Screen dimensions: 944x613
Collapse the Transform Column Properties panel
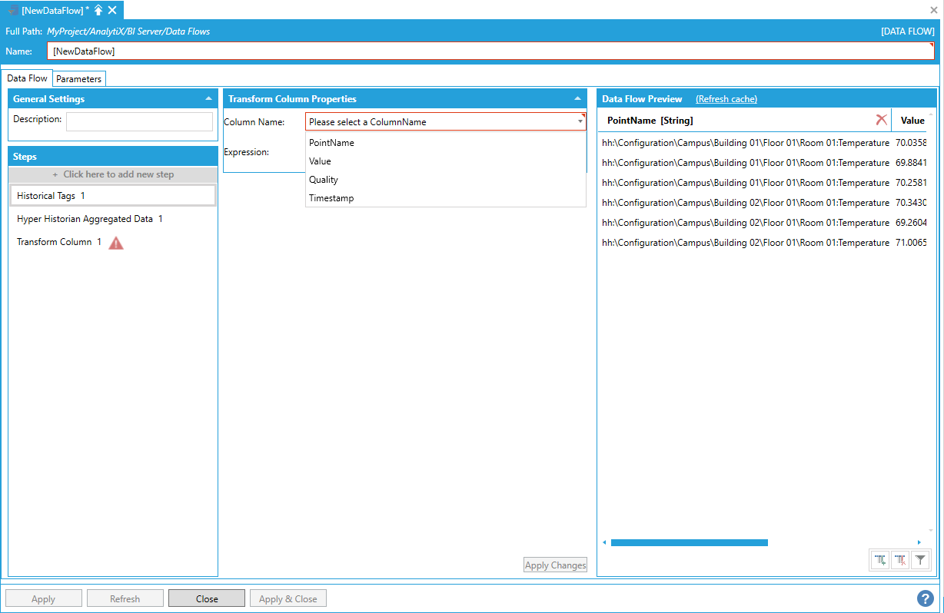[x=577, y=99]
